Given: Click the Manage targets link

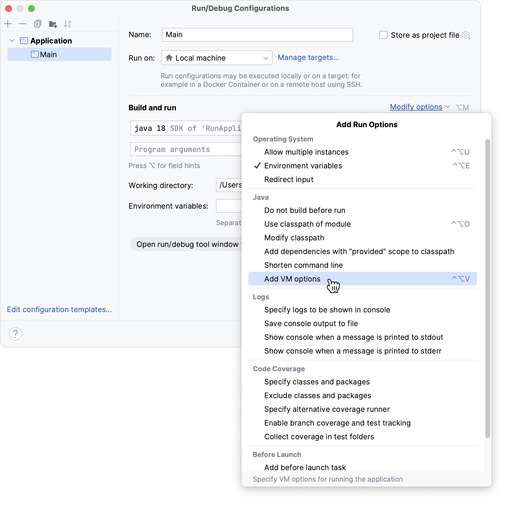Looking at the screenshot, I should tap(308, 57).
